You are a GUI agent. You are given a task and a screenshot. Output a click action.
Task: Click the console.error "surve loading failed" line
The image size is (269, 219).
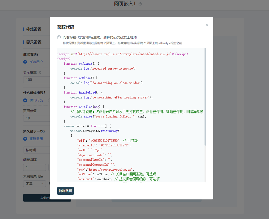pos(108,116)
